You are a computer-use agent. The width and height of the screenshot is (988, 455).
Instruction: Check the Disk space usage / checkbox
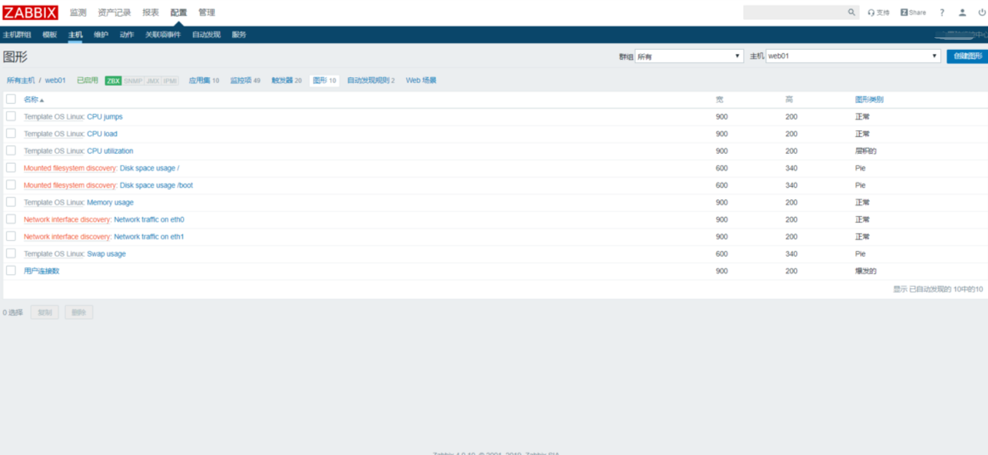[11, 168]
